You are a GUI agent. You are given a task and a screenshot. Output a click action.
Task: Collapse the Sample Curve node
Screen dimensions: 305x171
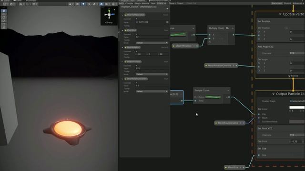click(228, 91)
